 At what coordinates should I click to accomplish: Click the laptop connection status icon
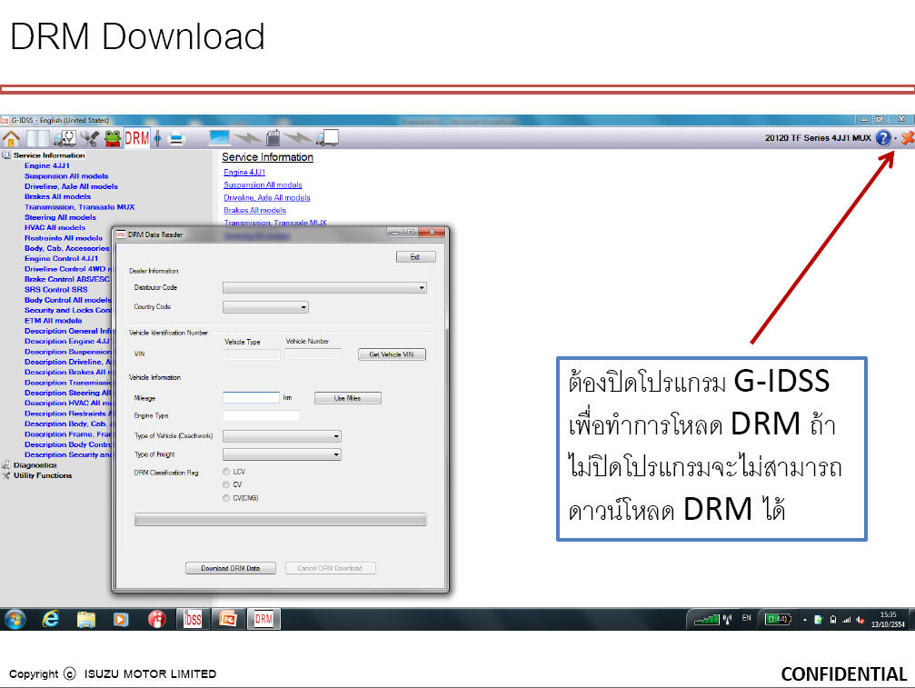pyautogui.click(x=220, y=138)
